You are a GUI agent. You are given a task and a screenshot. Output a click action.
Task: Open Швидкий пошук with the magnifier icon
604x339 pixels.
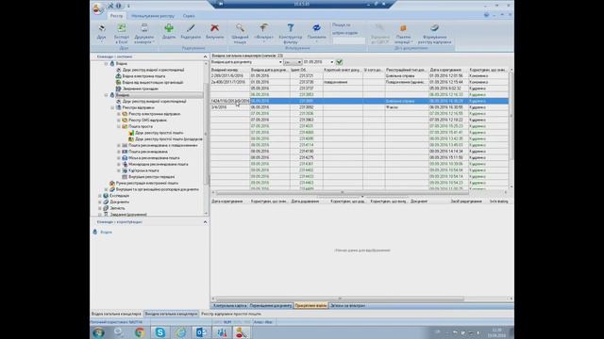(240, 28)
